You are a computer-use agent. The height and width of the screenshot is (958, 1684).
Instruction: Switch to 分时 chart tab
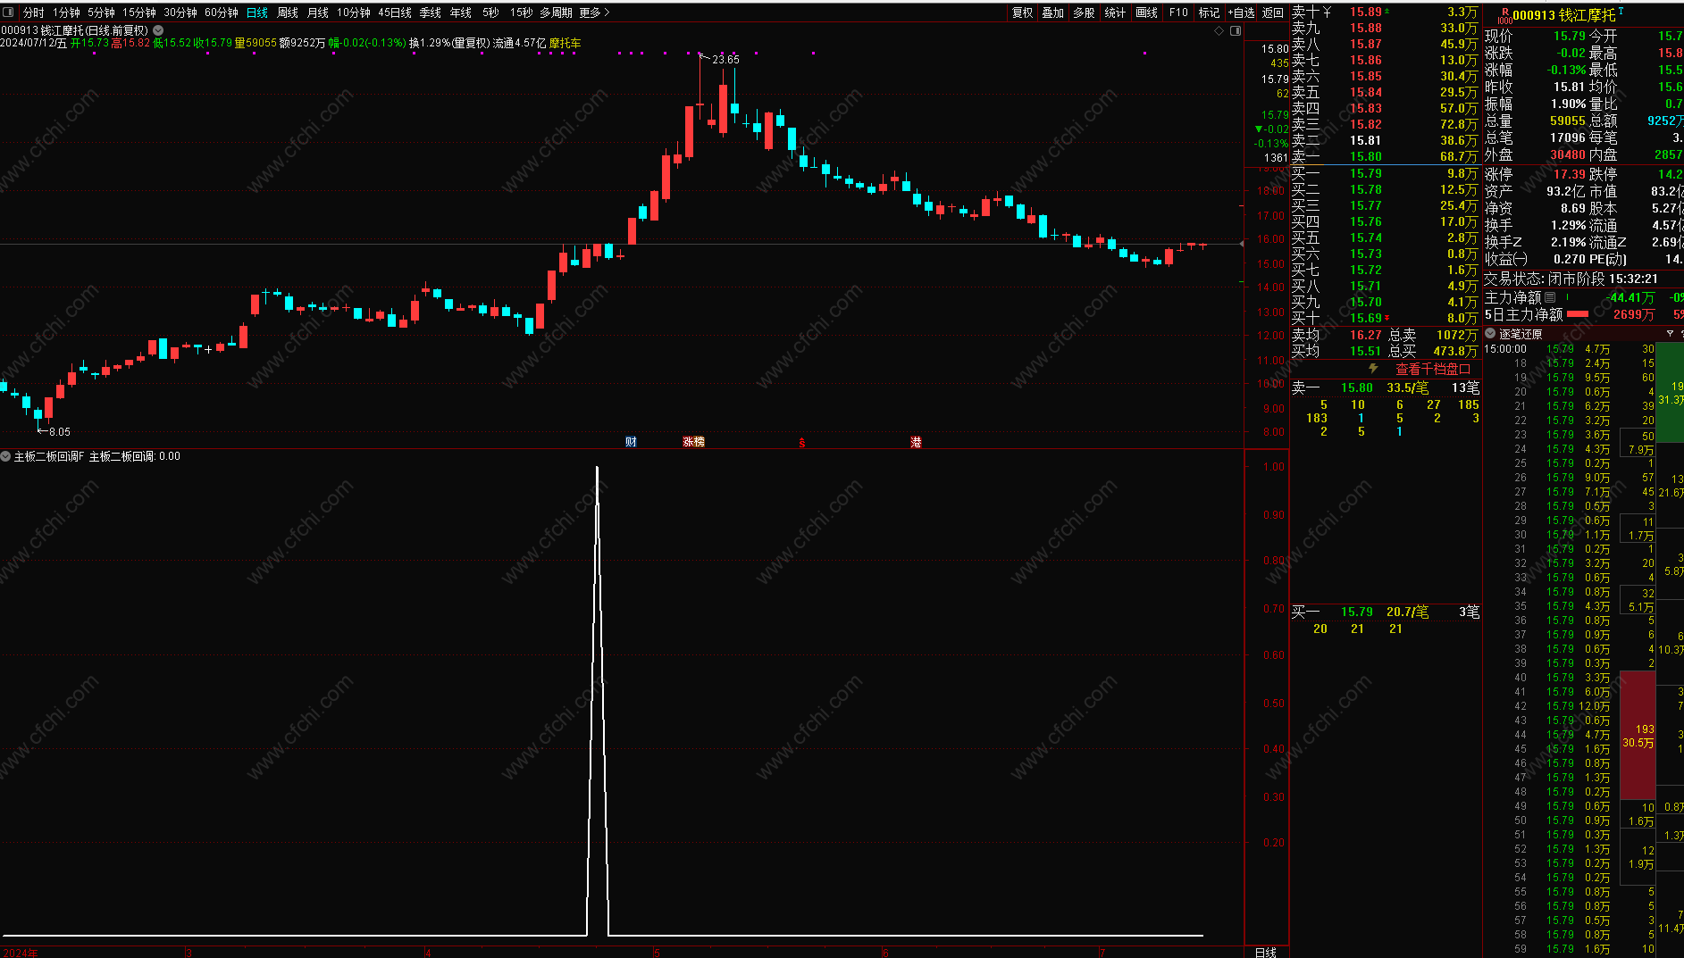click(34, 12)
